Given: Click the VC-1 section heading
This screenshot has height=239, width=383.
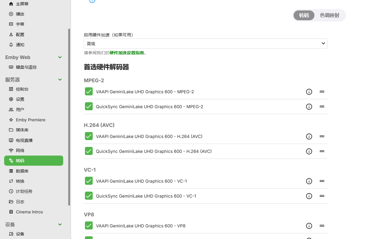Looking at the screenshot, I should (90, 170).
